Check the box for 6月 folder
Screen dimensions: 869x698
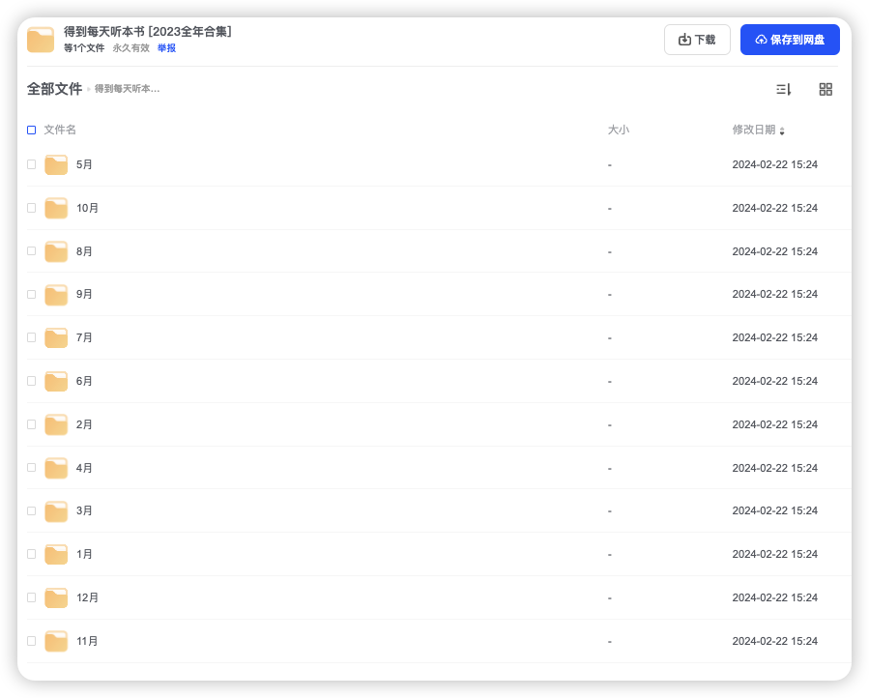coord(32,381)
